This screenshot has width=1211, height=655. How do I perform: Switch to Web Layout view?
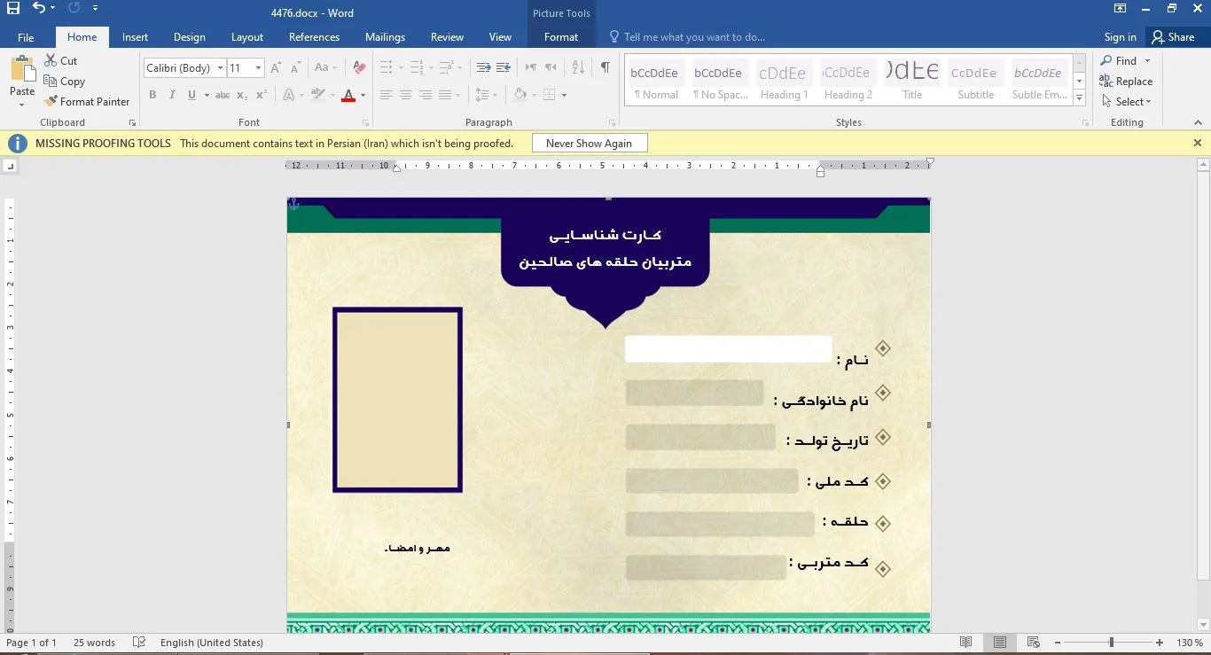[x=1033, y=643]
